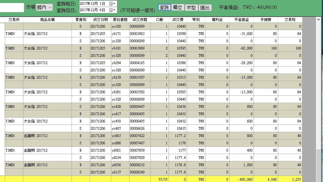This screenshot has height=182, width=323.
Task: Click the 買賣別 column header
Action: pyautogui.click(x=81, y=20)
